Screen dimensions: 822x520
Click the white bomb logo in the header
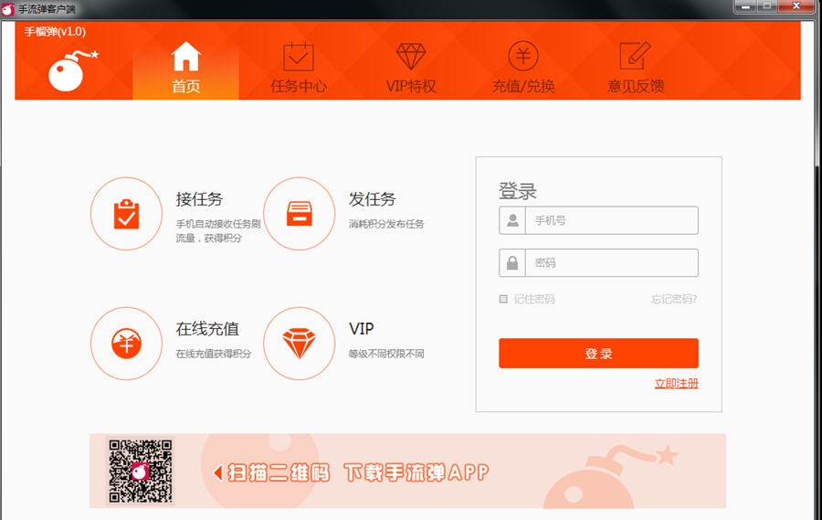pos(73,70)
